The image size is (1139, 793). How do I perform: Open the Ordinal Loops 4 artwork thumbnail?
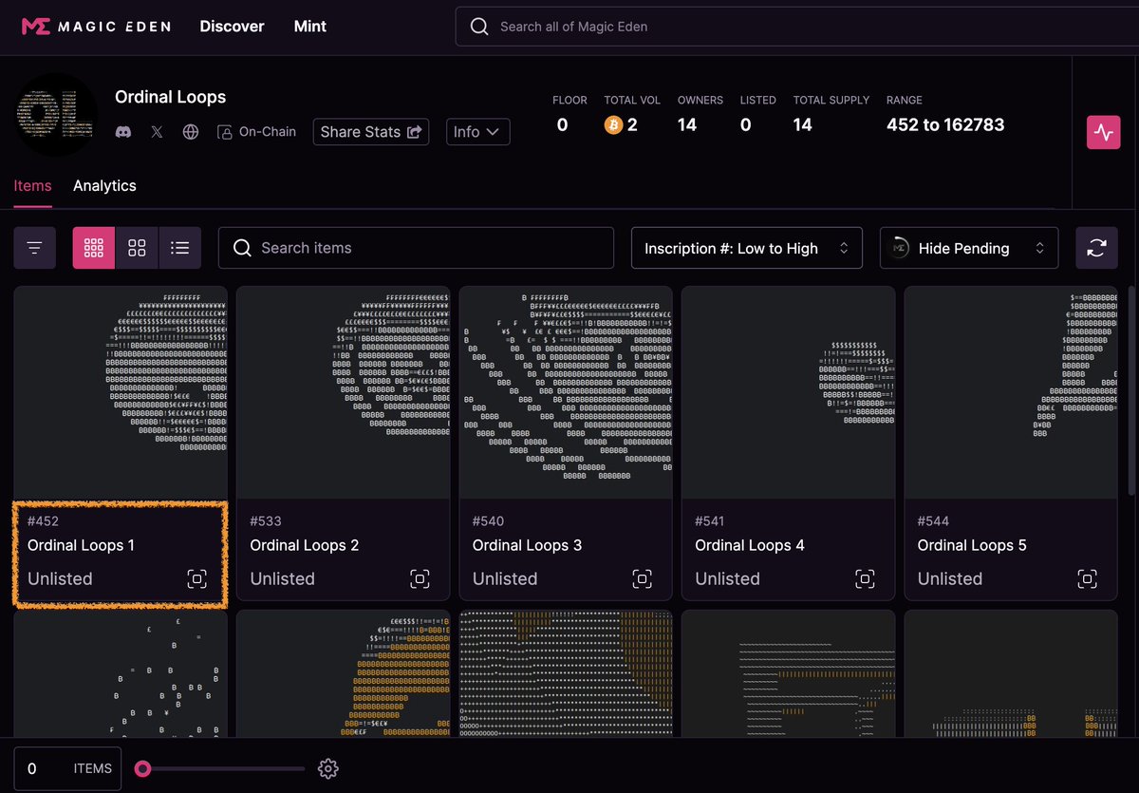[788, 393]
